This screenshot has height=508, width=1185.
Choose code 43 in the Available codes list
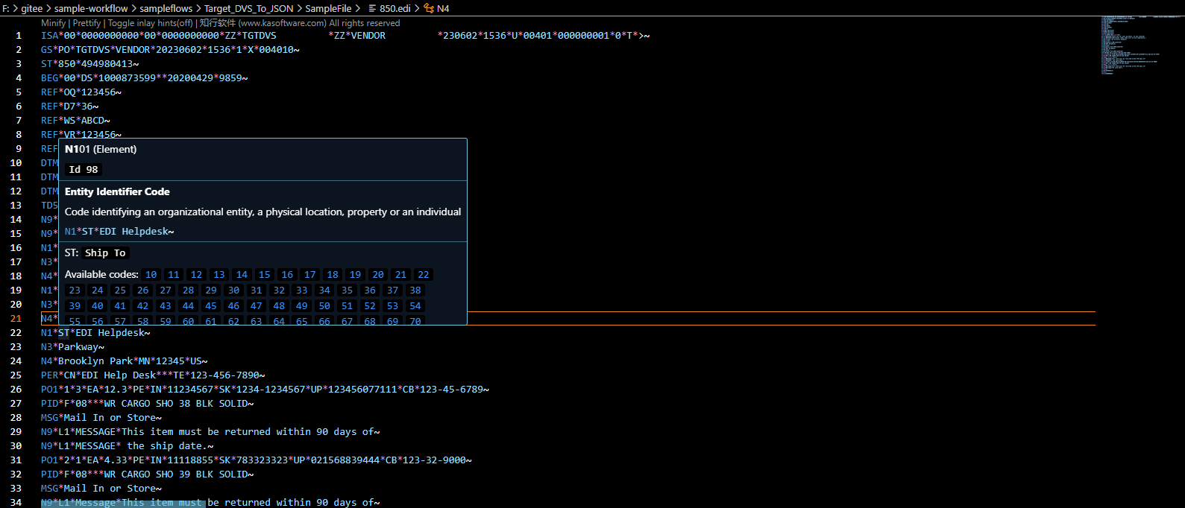pyautogui.click(x=166, y=306)
